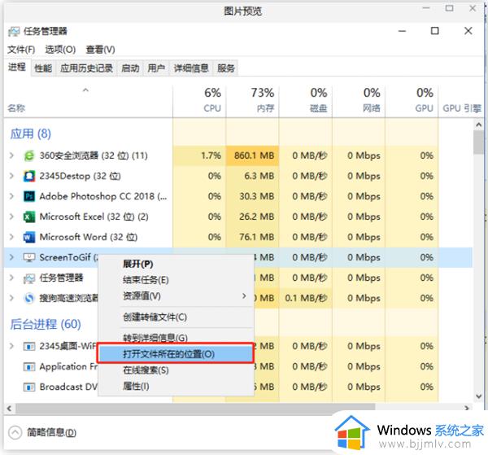
Task: Sort by the 内存 column header
Action: click(253, 101)
